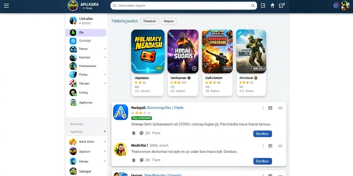Screen dimensions: 353x176
Task: Click the Dee lkao button for Nadagalt
Action: (262, 134)
